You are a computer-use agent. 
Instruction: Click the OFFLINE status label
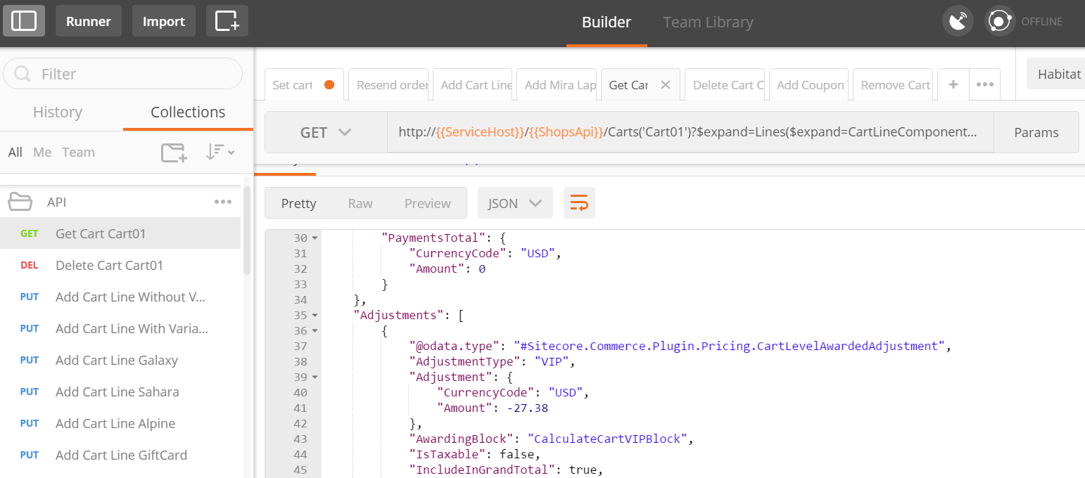1041,22
